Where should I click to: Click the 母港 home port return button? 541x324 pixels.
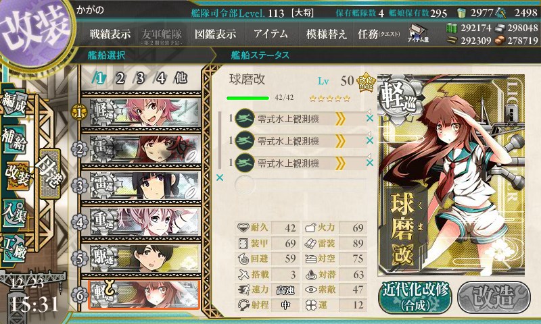50,174
